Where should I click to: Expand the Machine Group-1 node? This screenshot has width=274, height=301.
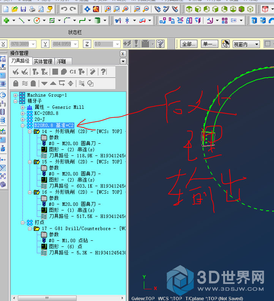point(16,95)
